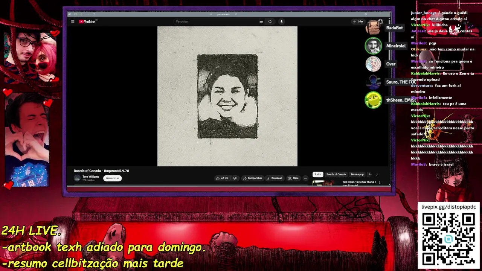
Task: Click the livepix.gg/distopiapdc QR code
Action: point(448,239)
